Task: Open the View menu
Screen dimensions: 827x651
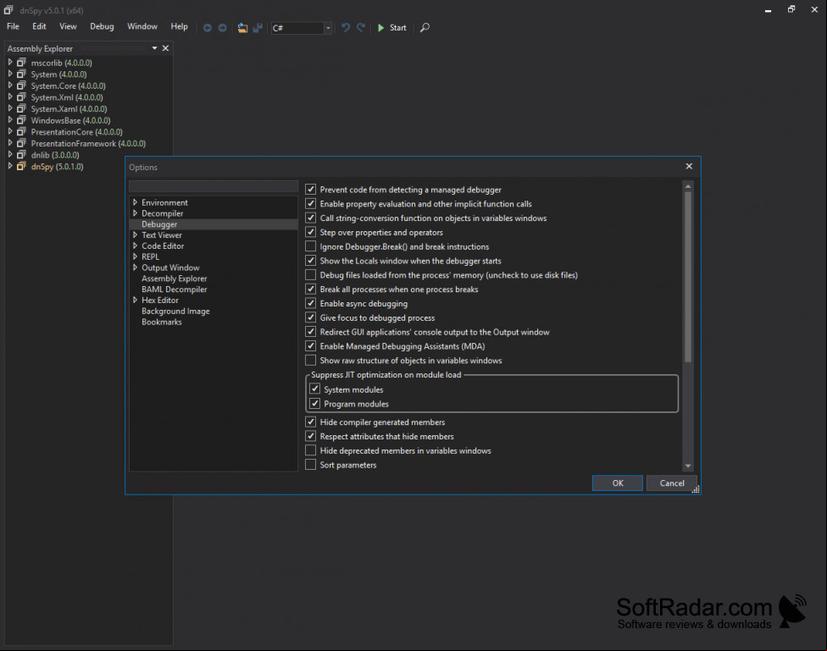Action: pos(68,26)
